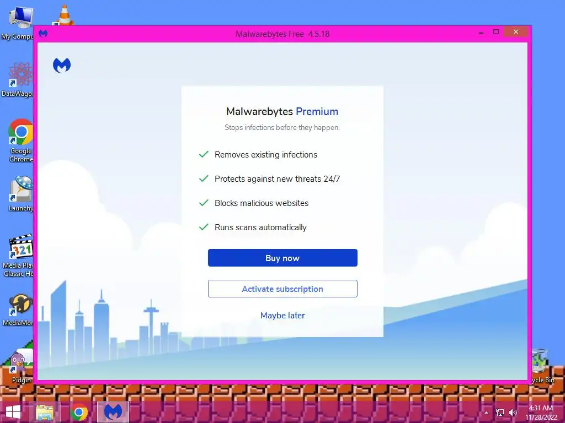Minimize the Malwarebytes window

pos(481,32)
